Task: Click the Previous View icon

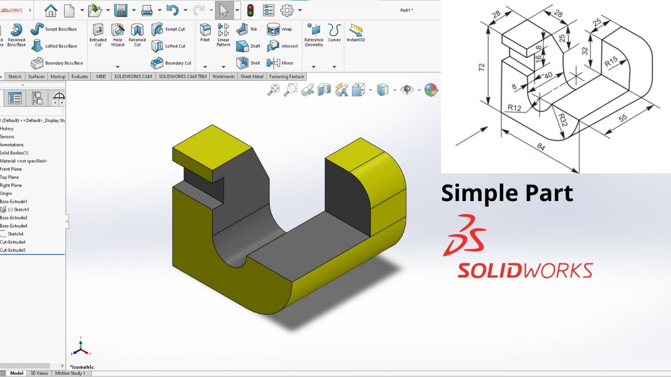Action: tap(308, 90)
